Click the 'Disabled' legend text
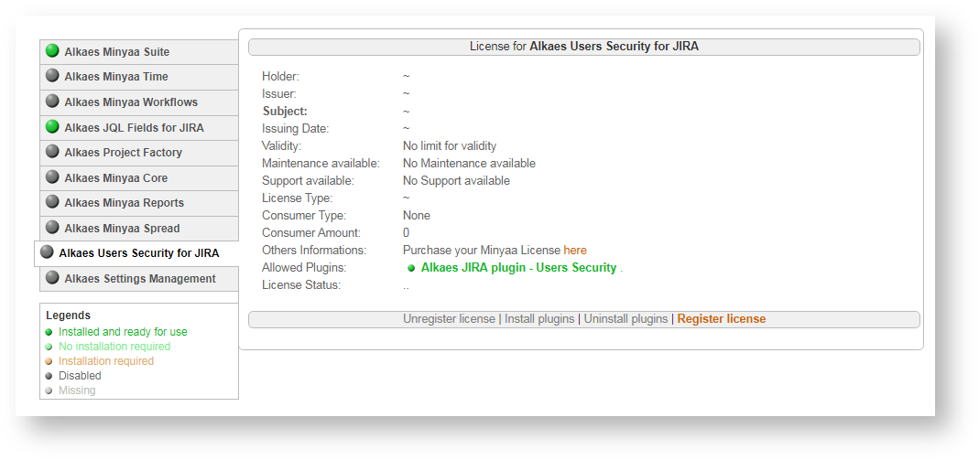Image resolution: width=979 pixels, height=460 pixels. (x=80, y=376)
